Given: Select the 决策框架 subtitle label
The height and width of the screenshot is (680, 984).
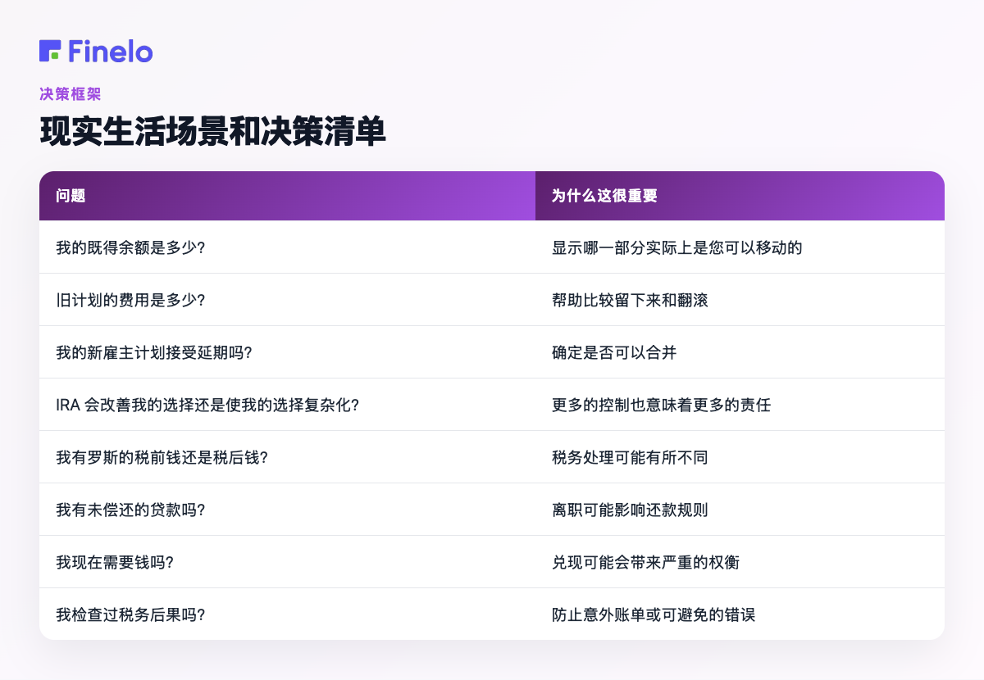Looking at the screenshot, I should [x=71, y=94].
